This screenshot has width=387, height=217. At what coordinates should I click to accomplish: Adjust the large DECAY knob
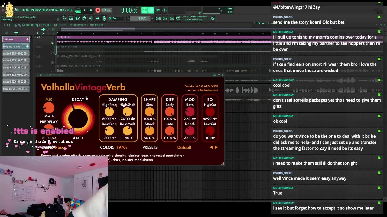(78, 118)
